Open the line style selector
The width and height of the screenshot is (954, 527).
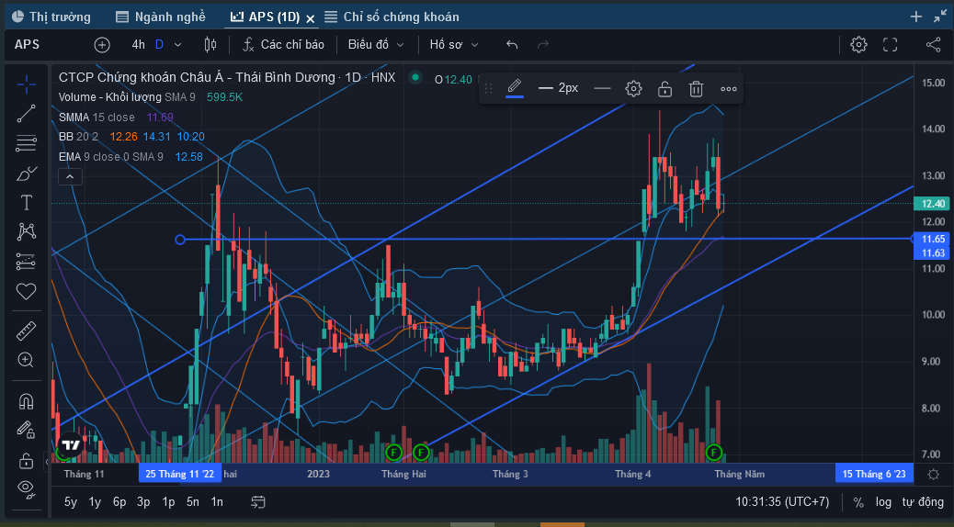tap(602, 88)
